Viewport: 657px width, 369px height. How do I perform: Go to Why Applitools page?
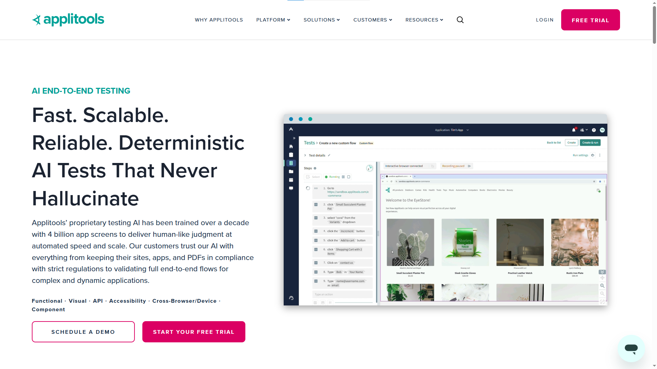(219, 20)
